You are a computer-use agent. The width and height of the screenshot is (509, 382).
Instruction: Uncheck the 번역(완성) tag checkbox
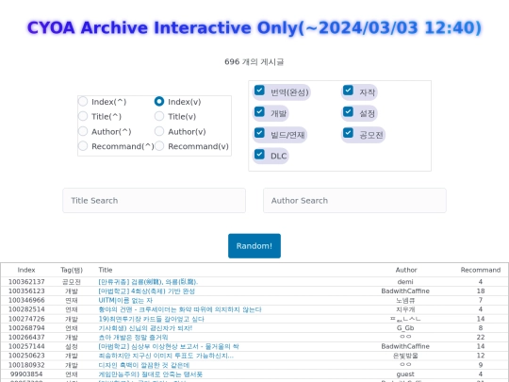tap(259, 91)
